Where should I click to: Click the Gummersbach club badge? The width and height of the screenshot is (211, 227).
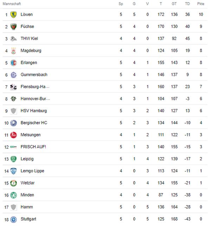(13, 75)
